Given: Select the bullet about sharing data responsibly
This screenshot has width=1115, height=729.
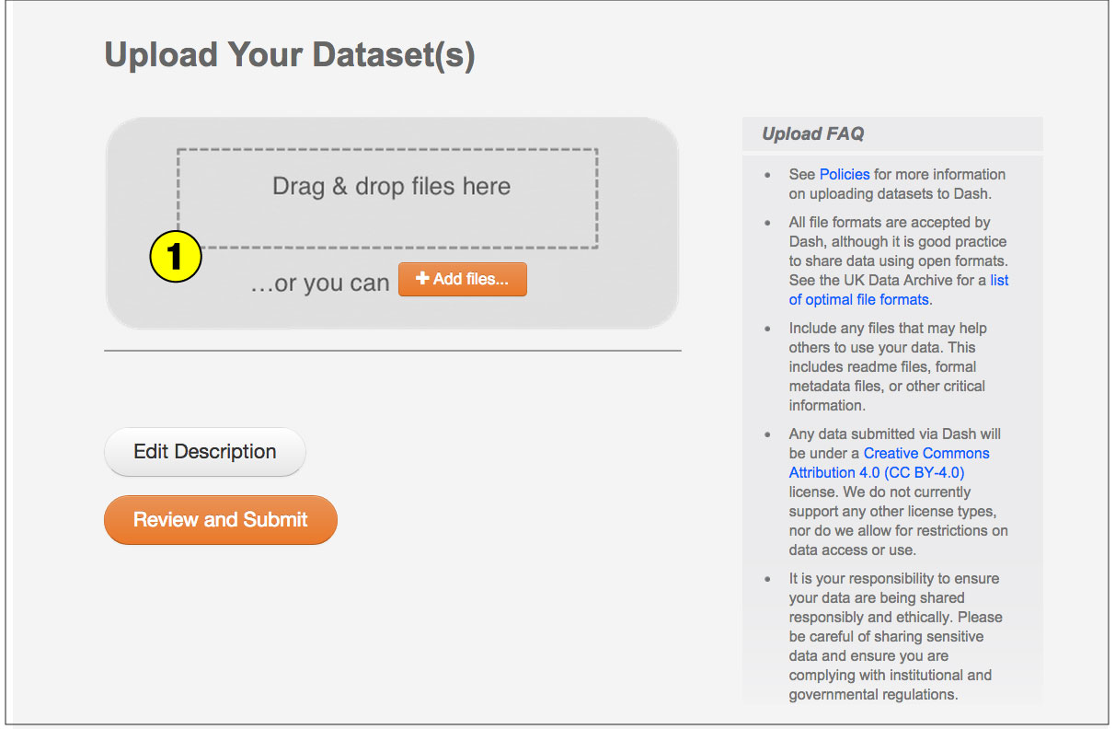Looking at the screenshot, I should [892, 636].
